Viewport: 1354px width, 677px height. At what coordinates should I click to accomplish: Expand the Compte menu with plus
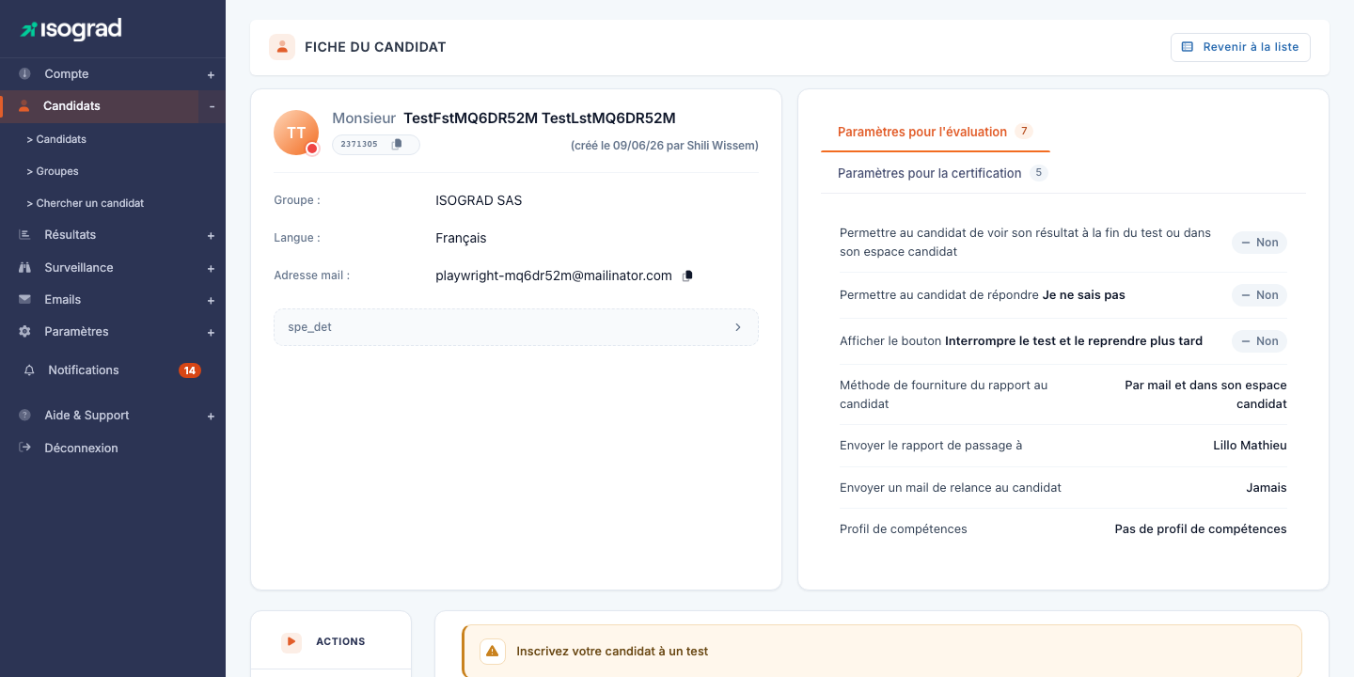coord(211,74)
